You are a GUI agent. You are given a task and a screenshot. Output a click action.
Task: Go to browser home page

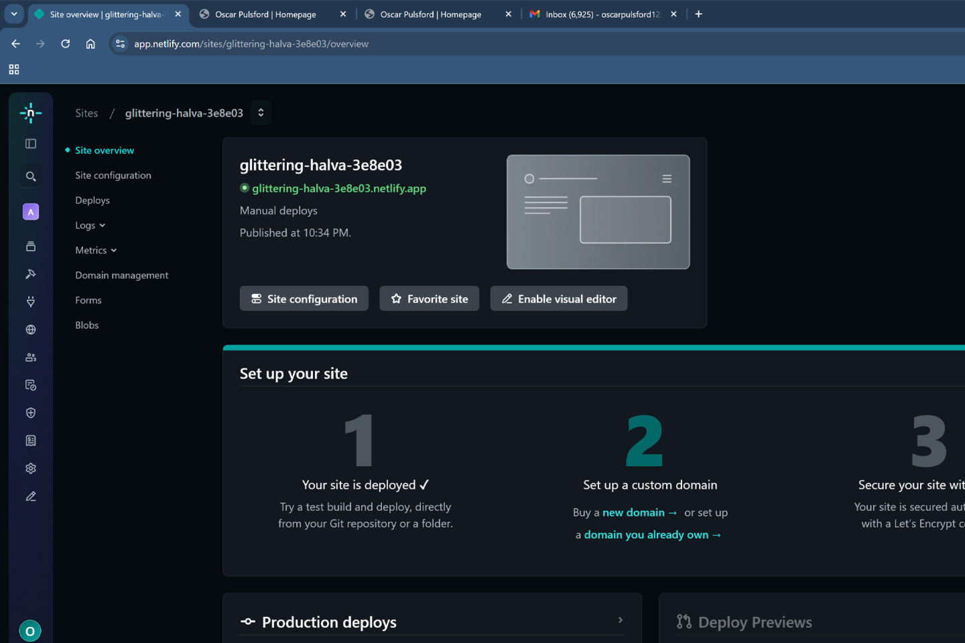90,44
